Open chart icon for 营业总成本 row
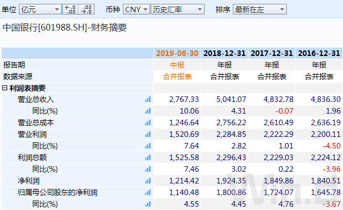The height and width of the screenshot is (210, 343). [x=148, y=123]
